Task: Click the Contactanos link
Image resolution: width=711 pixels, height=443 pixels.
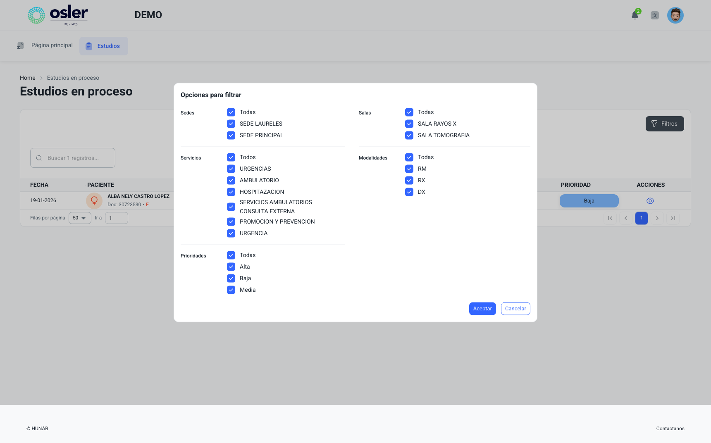Action: point(670,429)
